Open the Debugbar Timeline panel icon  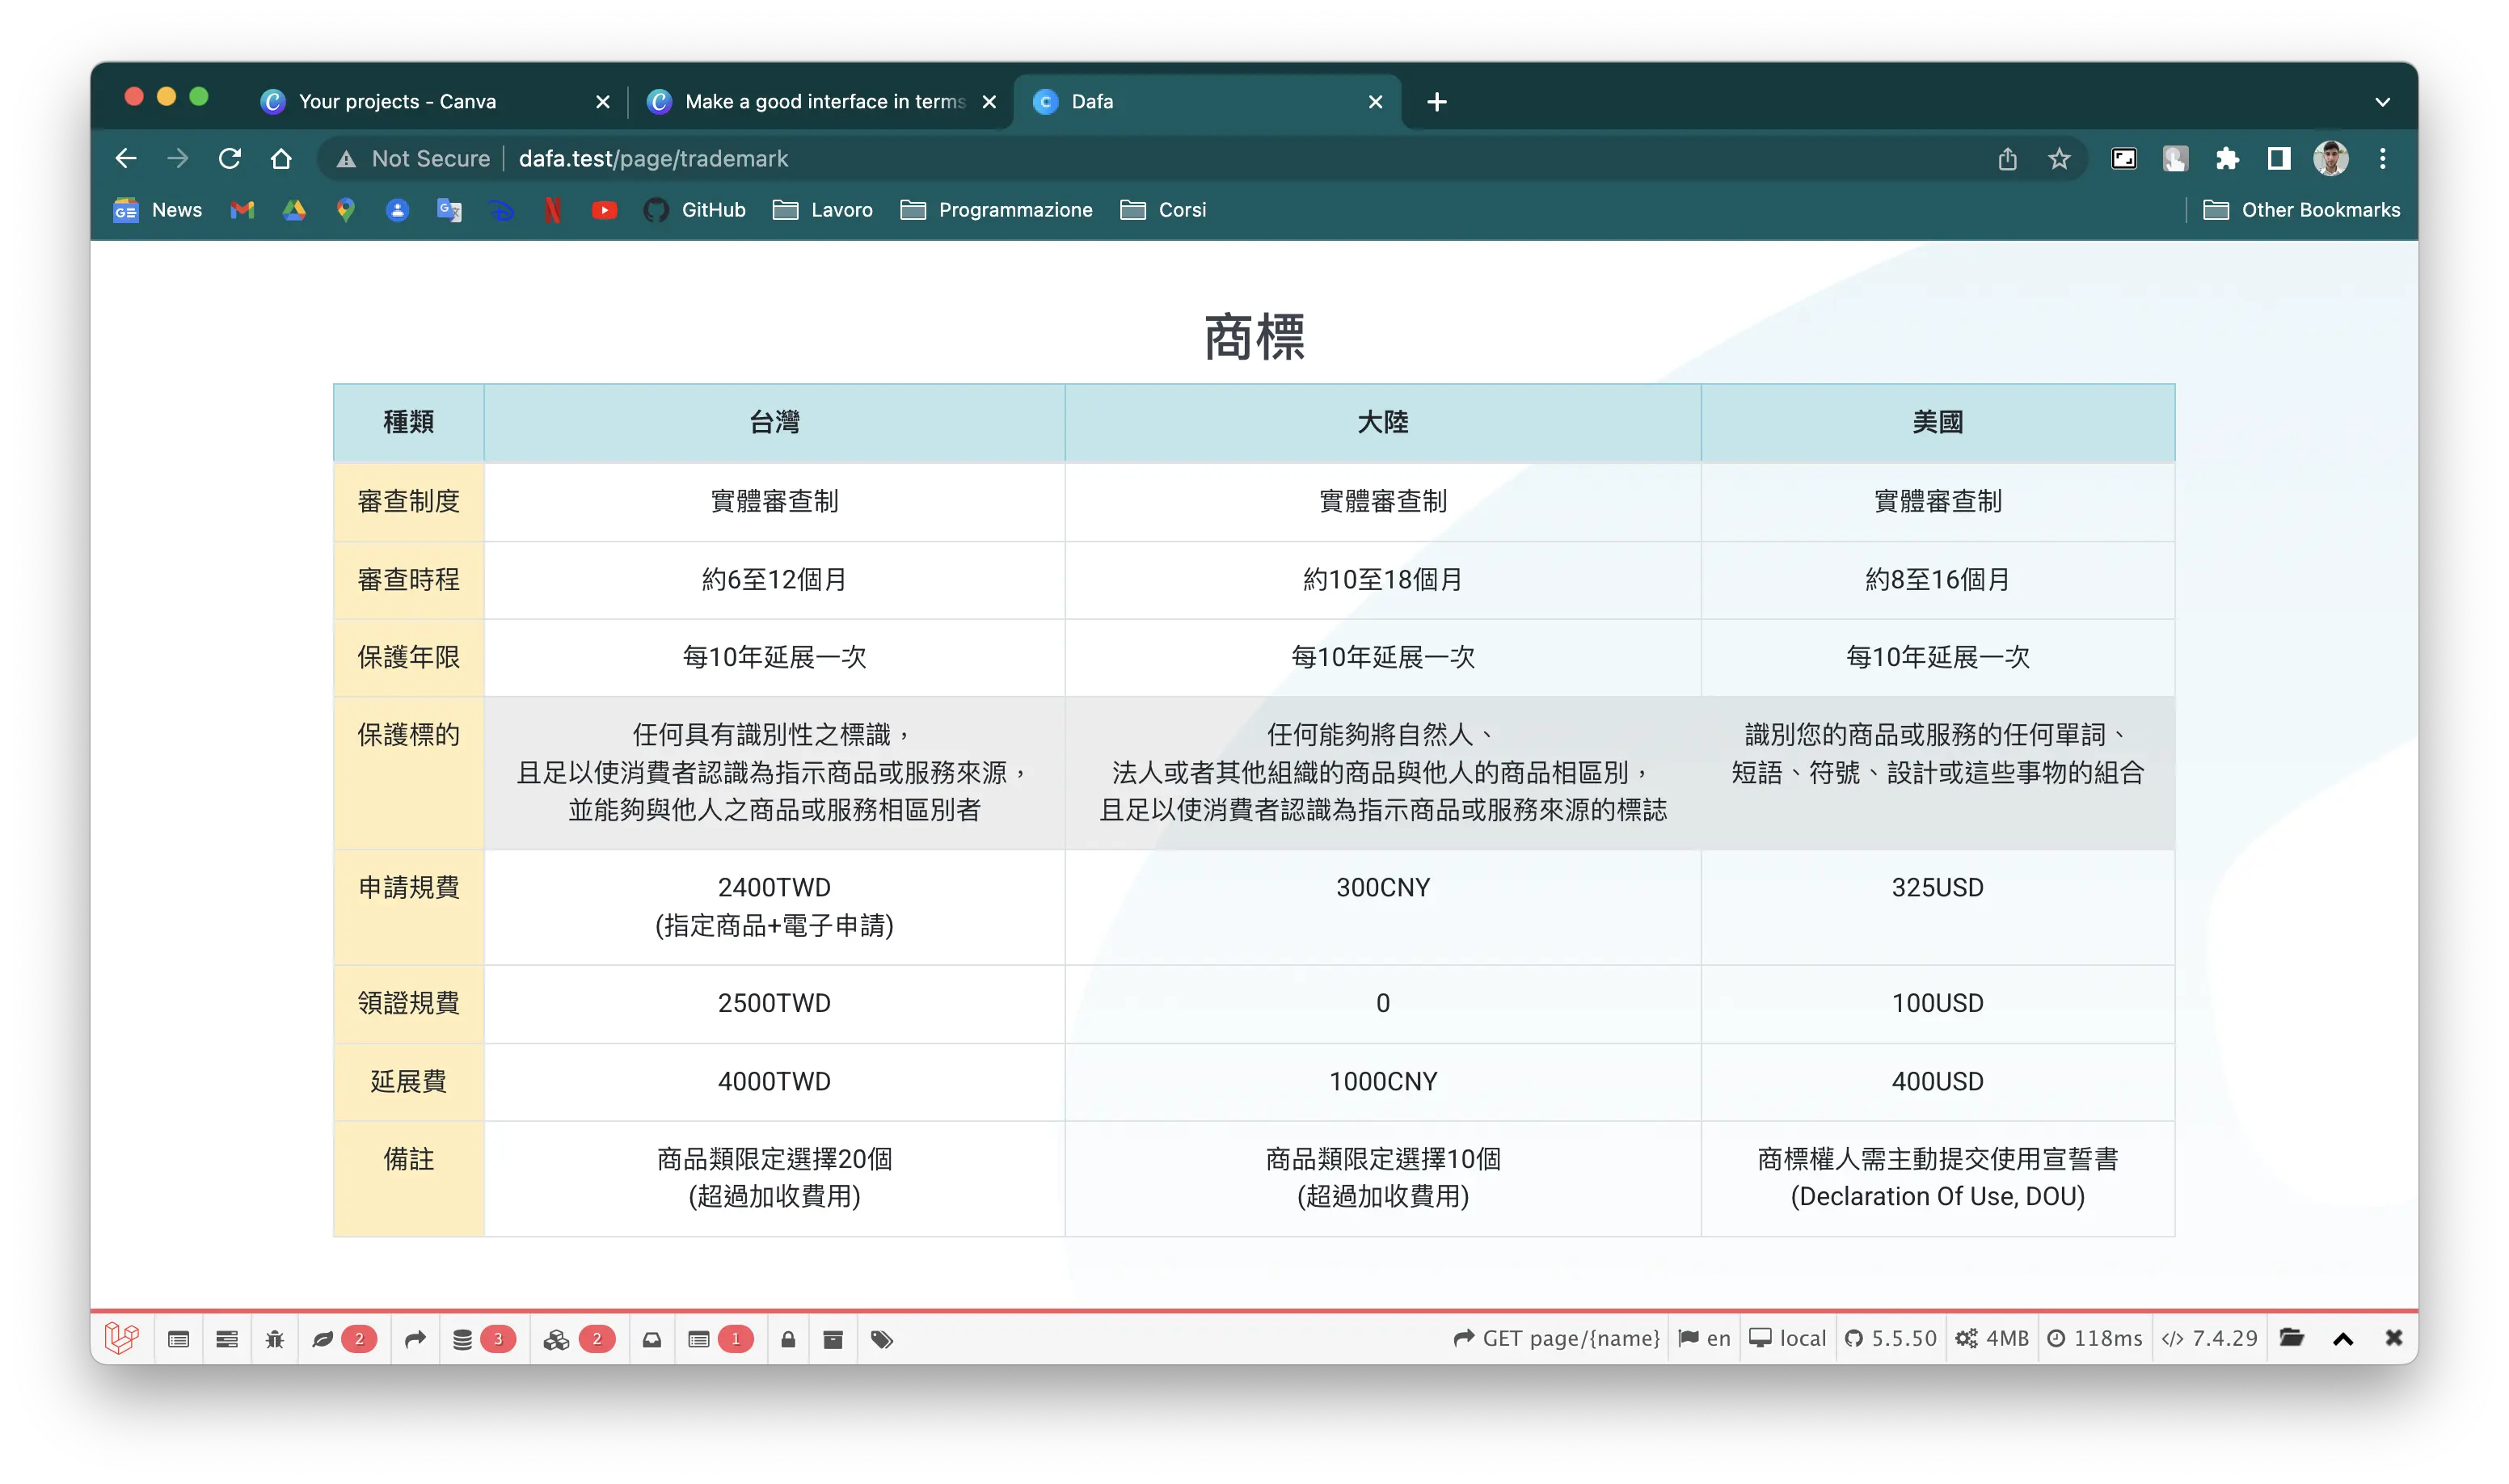pos(227,1339)
